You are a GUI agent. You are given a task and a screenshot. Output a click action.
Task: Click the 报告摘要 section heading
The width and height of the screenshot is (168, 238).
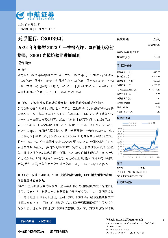24,63
